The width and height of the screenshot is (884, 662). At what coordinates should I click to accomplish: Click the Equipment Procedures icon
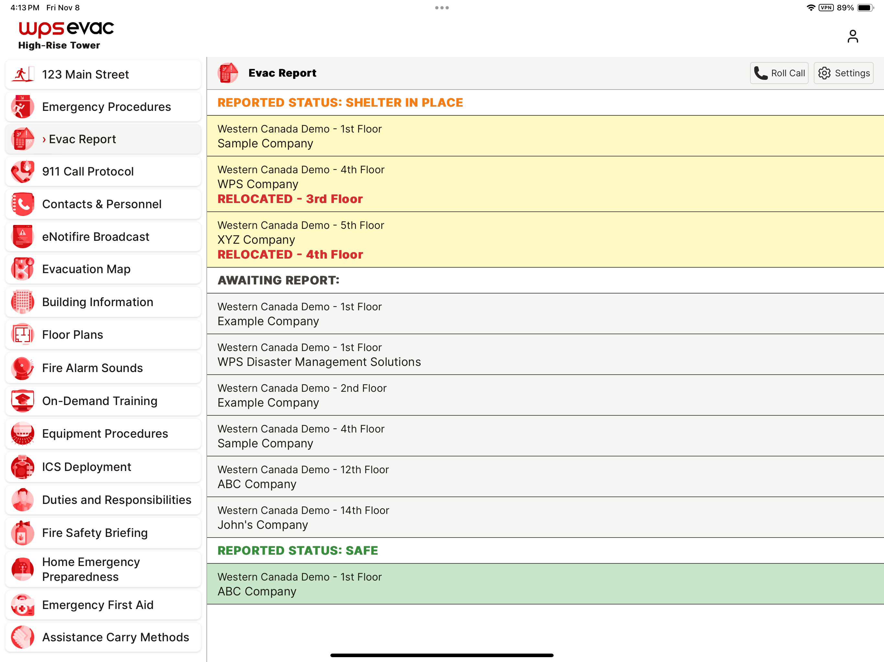[x=23, y=433]
